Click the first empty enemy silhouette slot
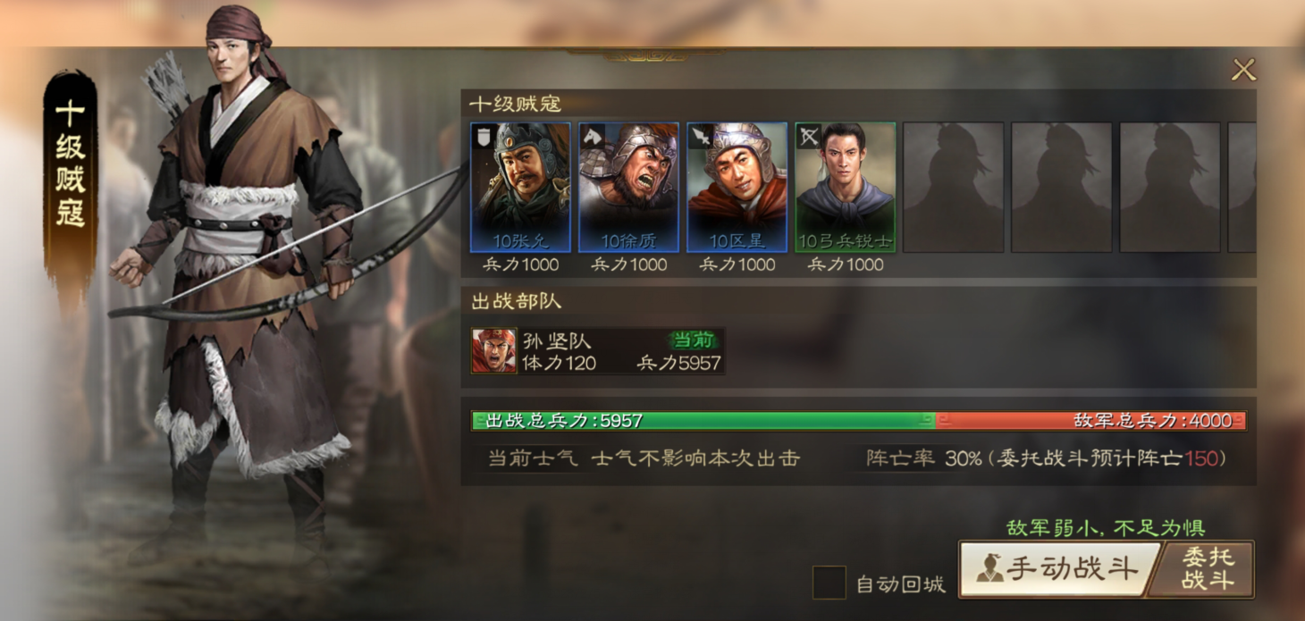 (x=953, y=188)
